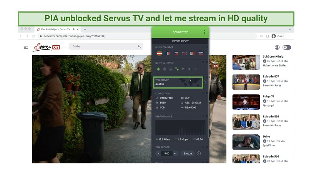
Task: Open the browser three-dot menu
Action: point(290,36)
